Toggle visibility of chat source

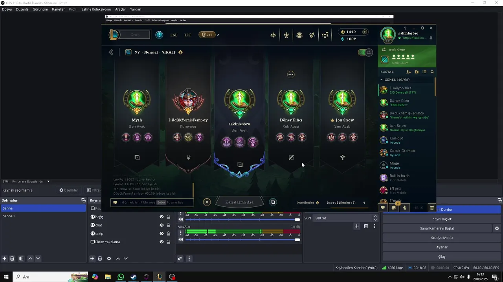(162, 225)
